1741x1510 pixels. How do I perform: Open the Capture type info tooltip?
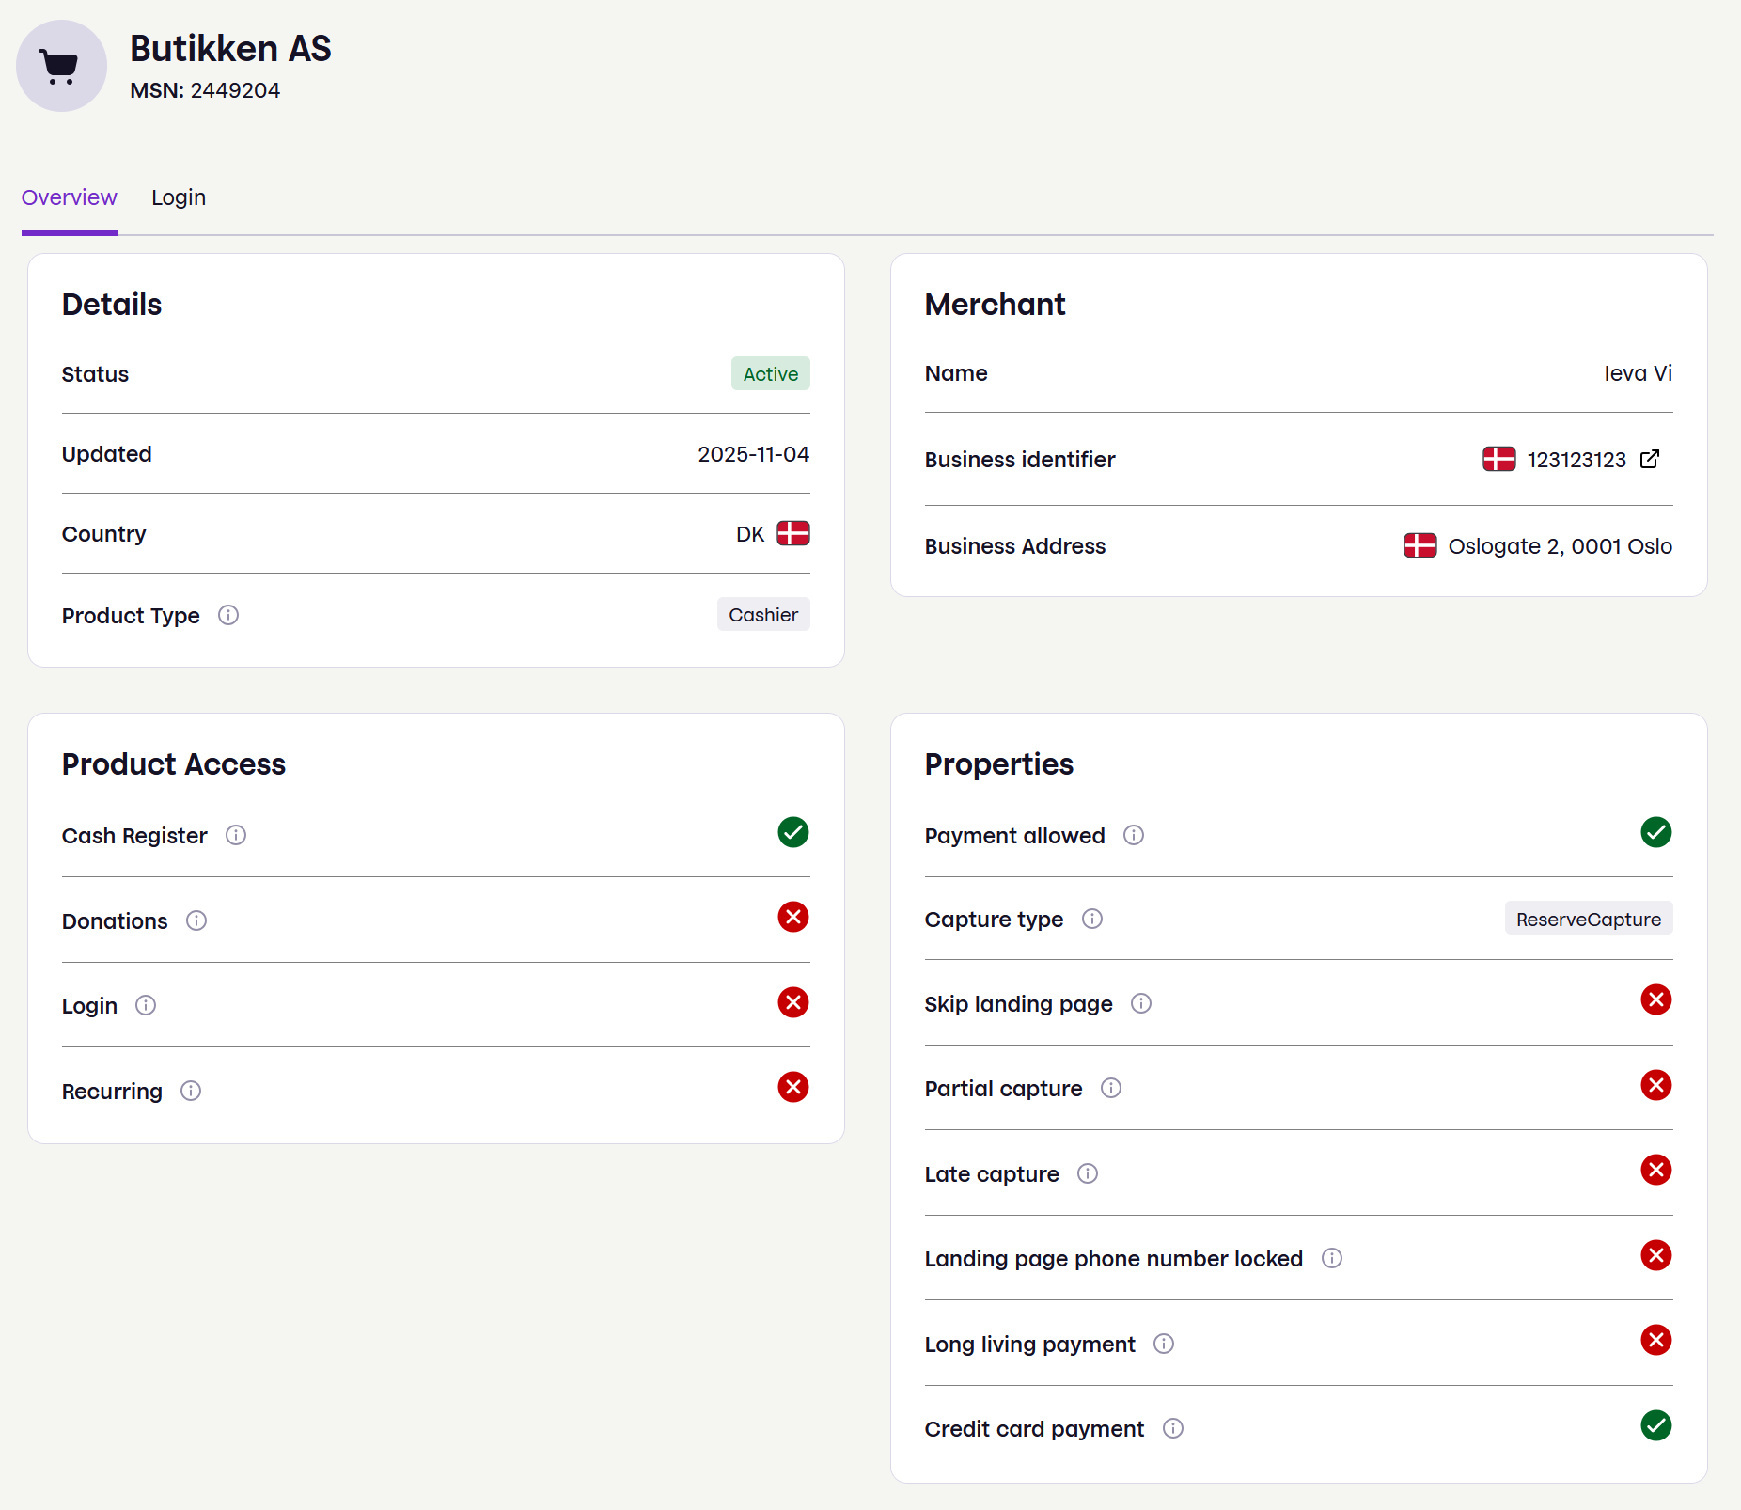(x=1092, y=919)
